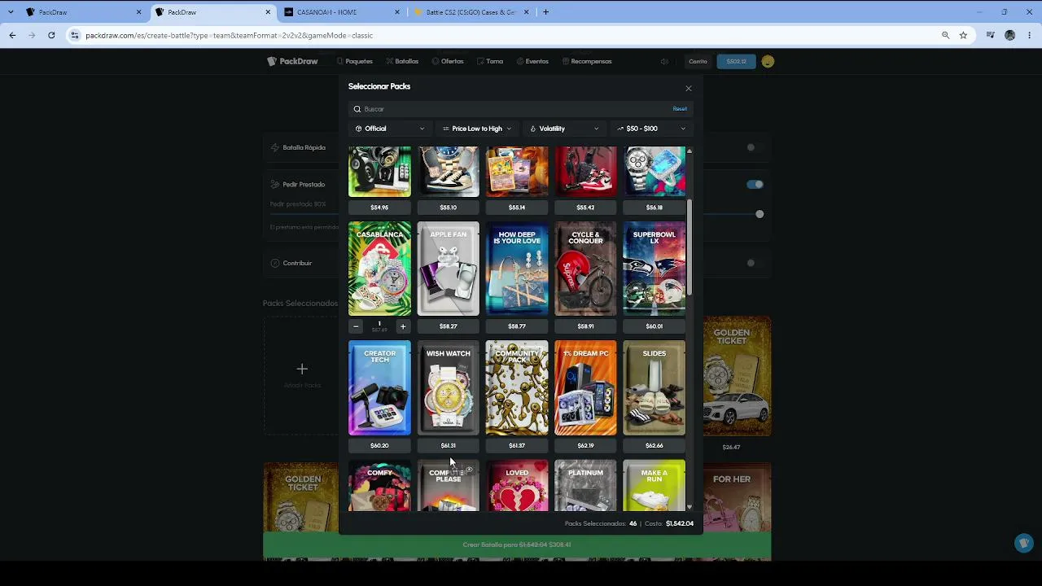
Task: Click the $502.12 balance button
Action: [736, 61]
